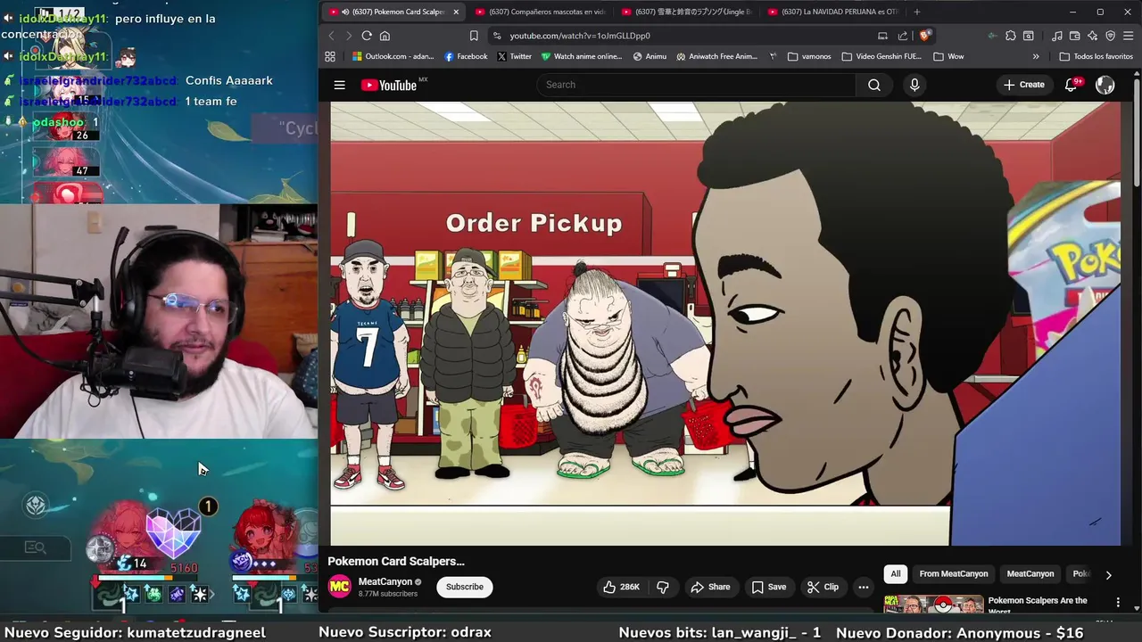Image resolution: width=1142 pixels, height=642 pixels.
Task: Switch to Jingle Bells Japanese tab
Action: [685, 12]
